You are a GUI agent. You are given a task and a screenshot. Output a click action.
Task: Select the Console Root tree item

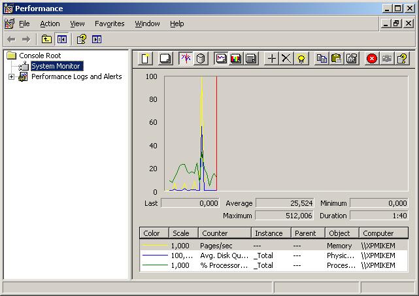coord(40,56)
